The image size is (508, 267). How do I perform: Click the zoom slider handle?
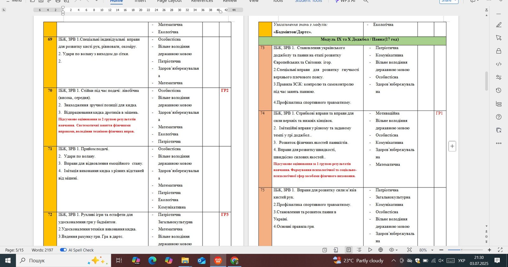(x=462, y=250)
